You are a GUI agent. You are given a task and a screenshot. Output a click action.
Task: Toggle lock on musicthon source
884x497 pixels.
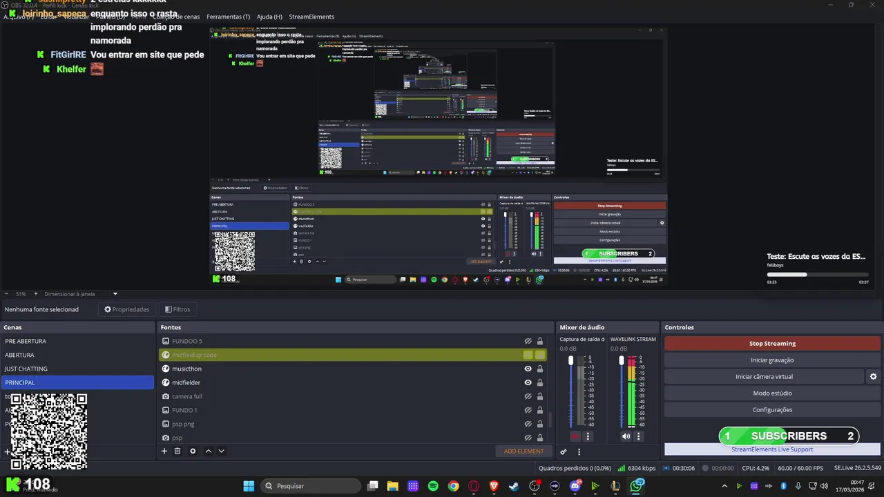pos(540,369)
